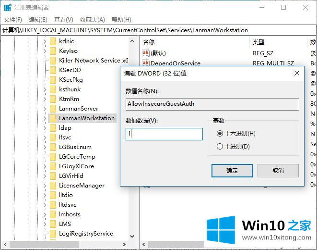The height and width of the screenshot is (250, 317).
Task: Select the 十六进制(H) hexadecimal radio button
Action: (x=220, y=134)
